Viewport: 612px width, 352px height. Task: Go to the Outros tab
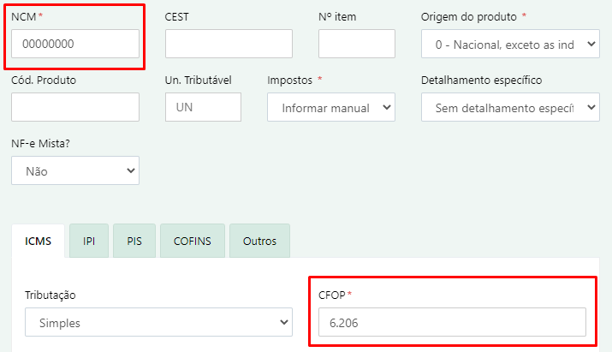click(x=259, y=241)
